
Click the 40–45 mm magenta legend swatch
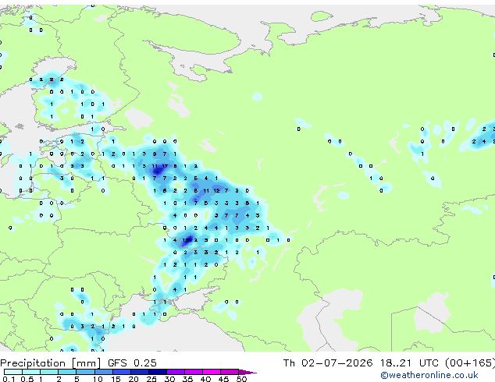[212, 372]
